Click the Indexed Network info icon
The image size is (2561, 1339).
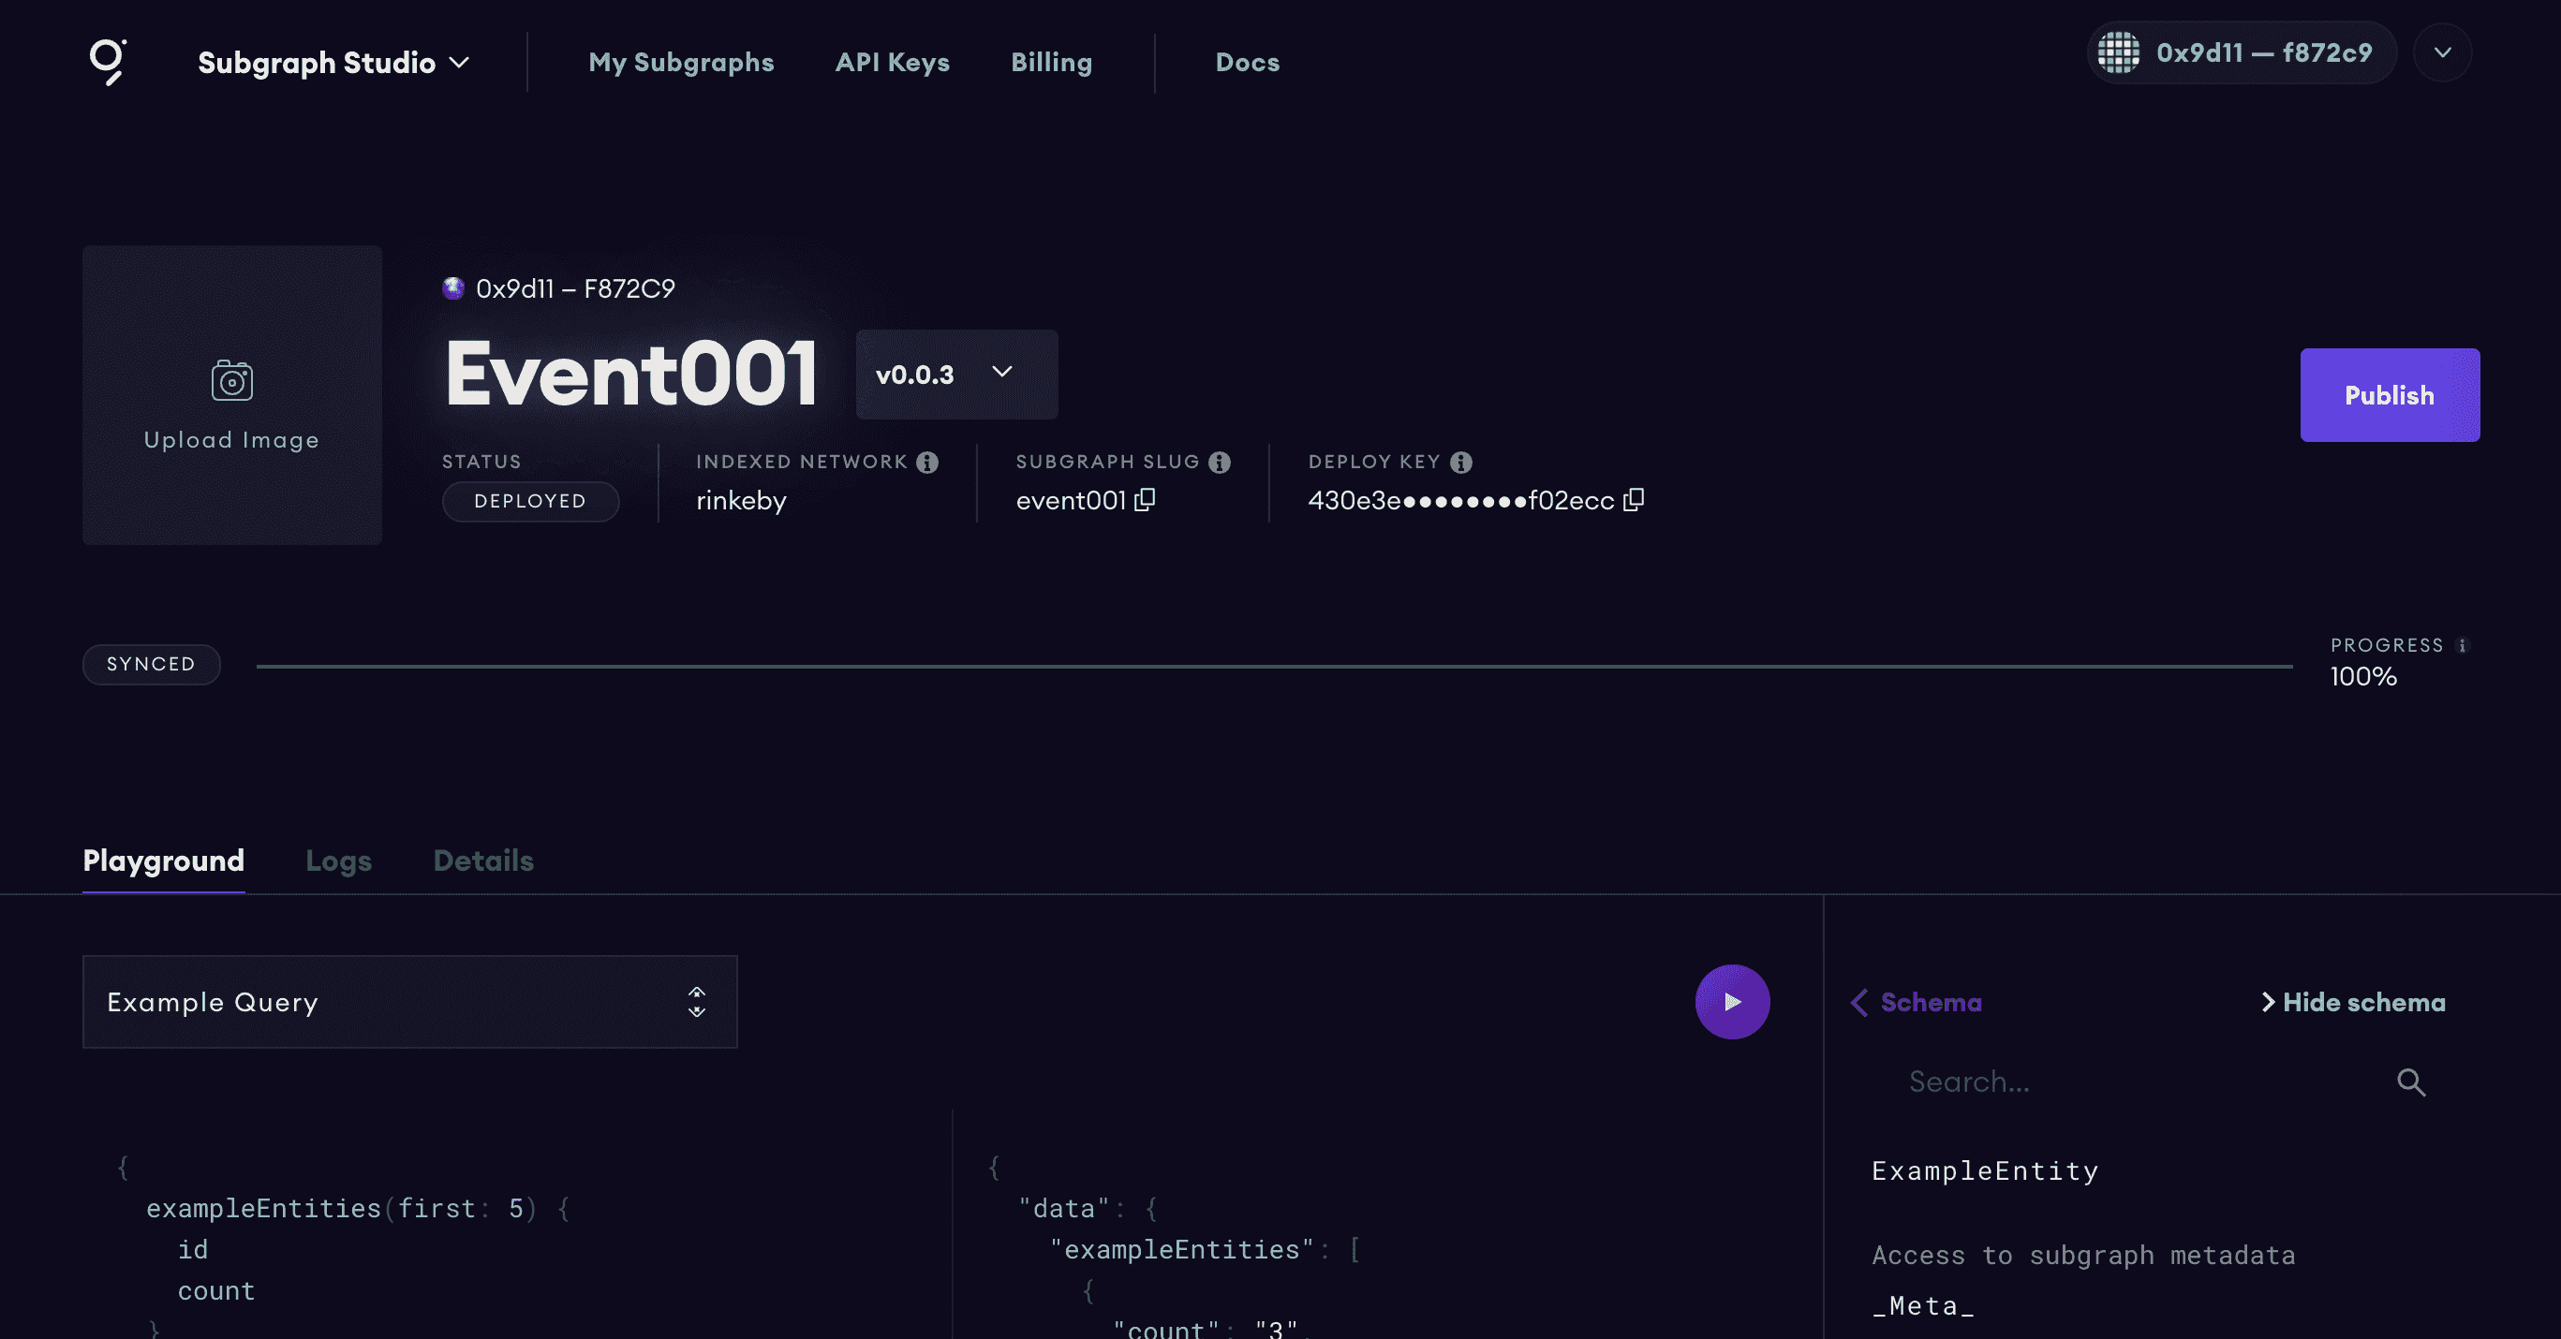(x=926, y=463)
